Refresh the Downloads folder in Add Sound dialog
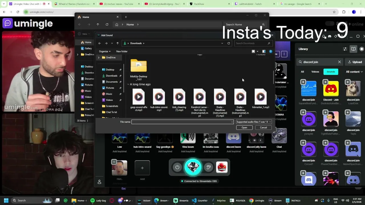This screenshot has width=365, height=205. [x=229, y=43]
